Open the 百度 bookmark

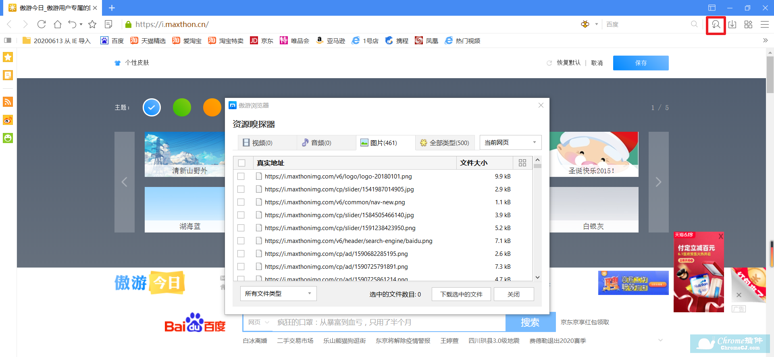point(112,41)
